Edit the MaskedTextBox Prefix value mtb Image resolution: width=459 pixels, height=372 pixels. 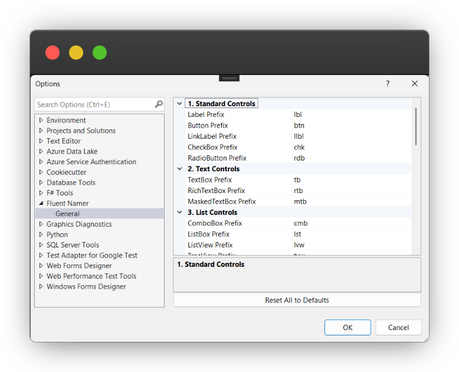click(300, 201)
